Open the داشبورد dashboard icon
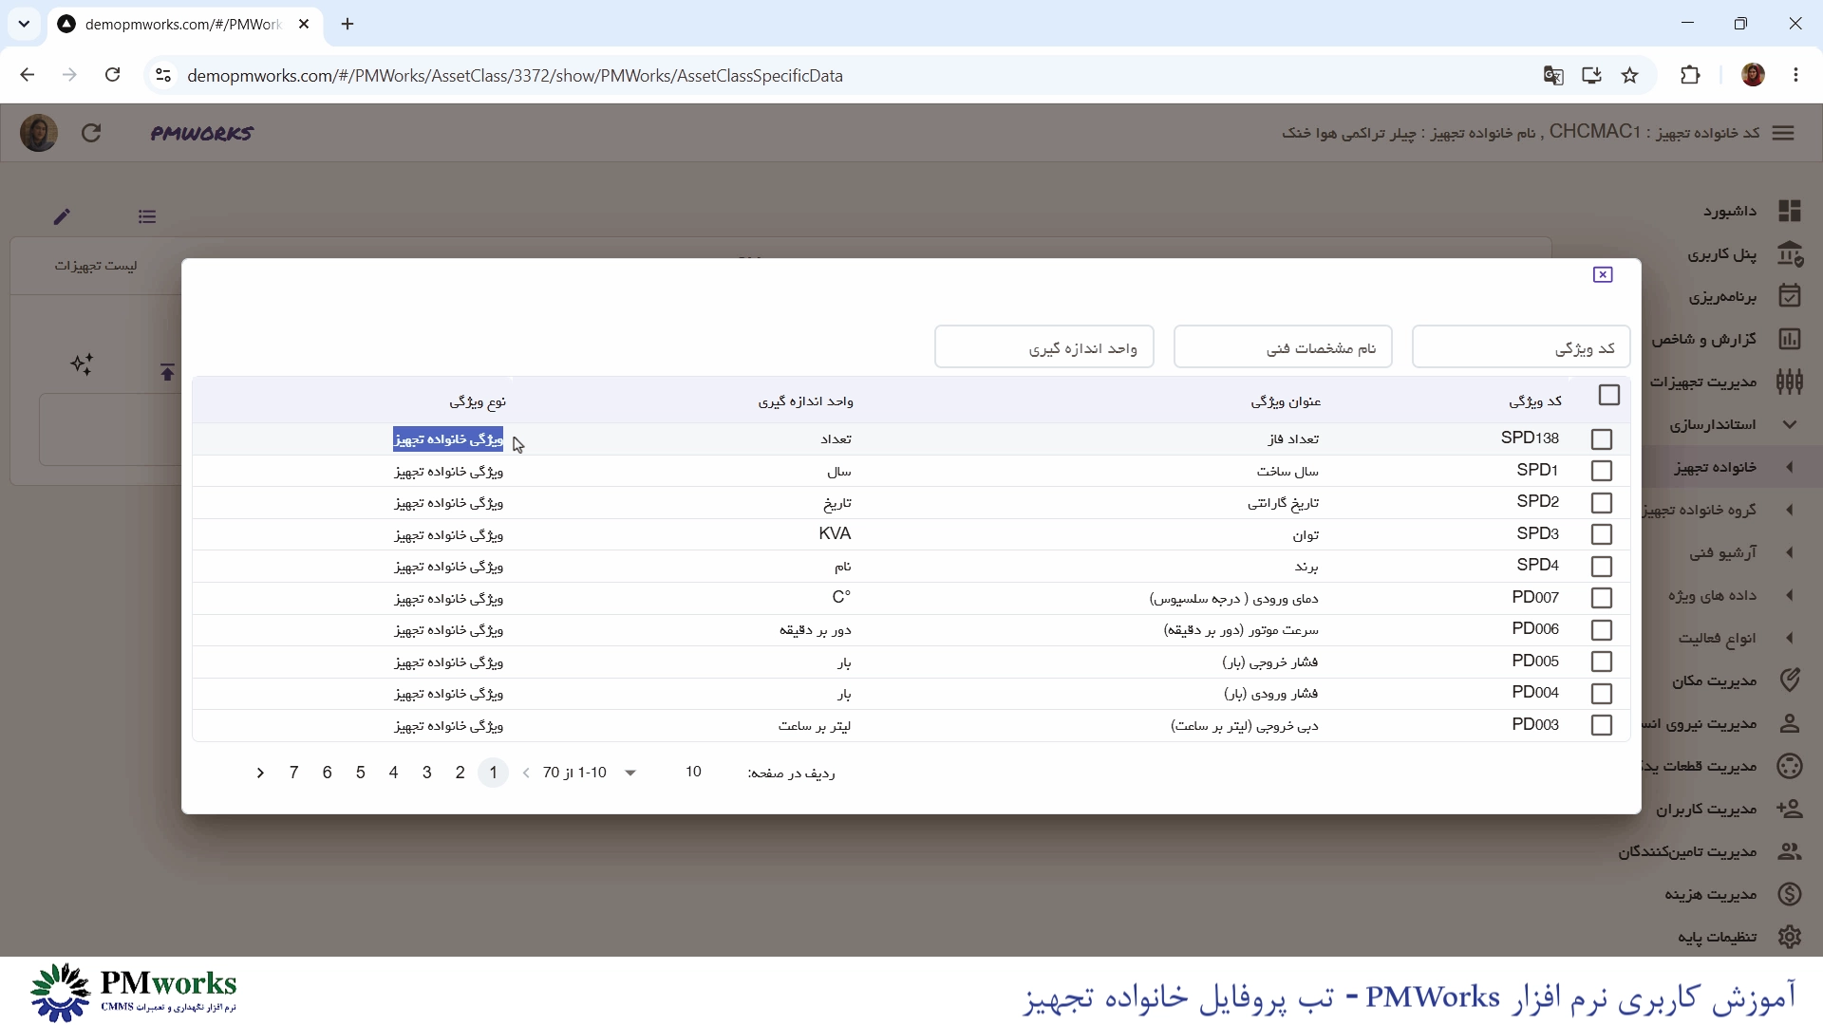The height and width of the screenshot is (1025, 1823). (1790, 211)
